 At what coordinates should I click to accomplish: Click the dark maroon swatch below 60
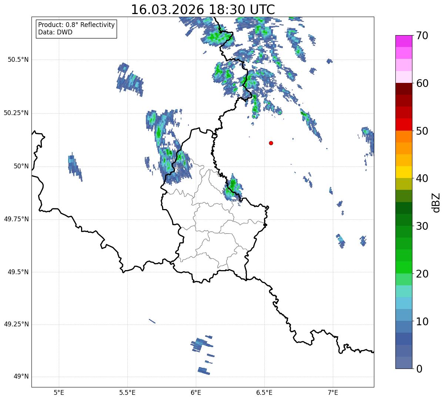point(404,89)
